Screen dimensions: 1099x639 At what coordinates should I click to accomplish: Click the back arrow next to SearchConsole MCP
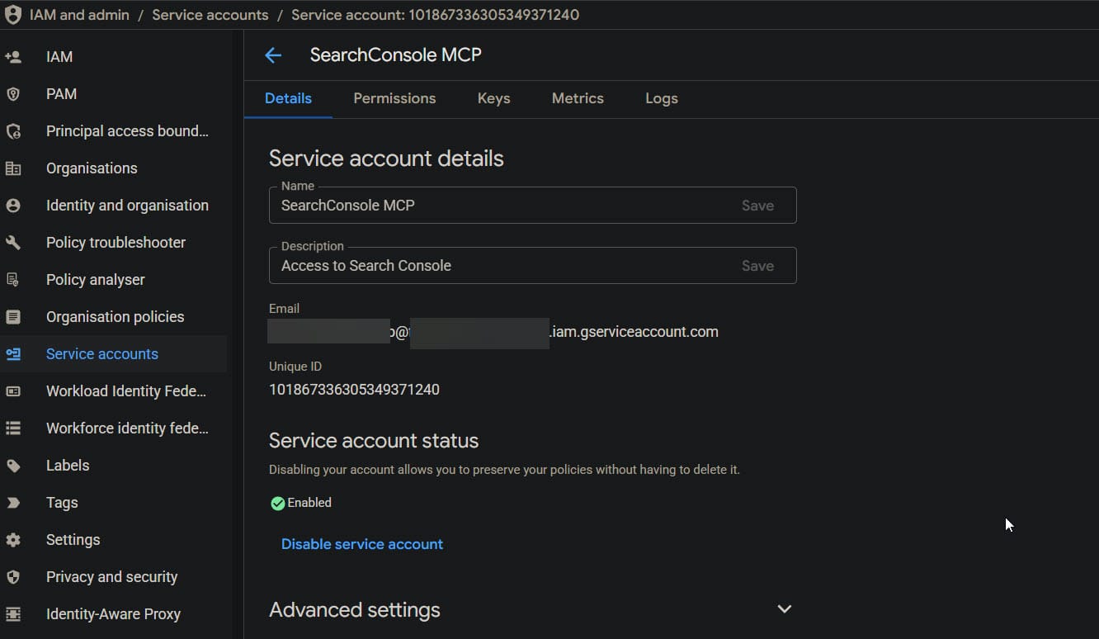273,54
